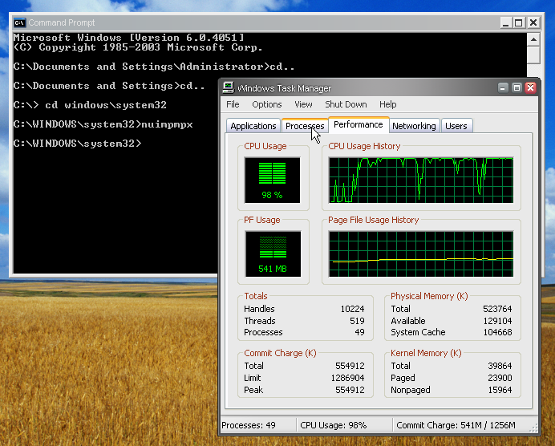Switch to the Networking tab
The width and height of the screenshot is (555, 446).
pos(414,126)
